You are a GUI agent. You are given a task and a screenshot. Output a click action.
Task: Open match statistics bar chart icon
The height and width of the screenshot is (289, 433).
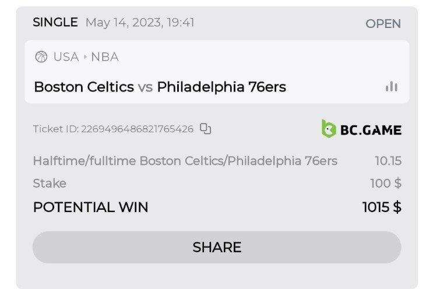391,87
